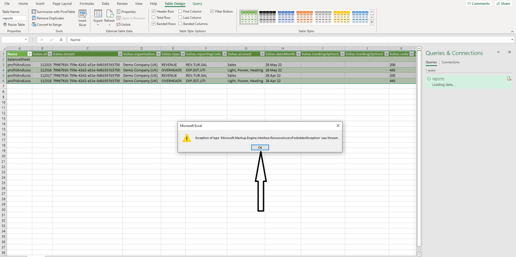
Task: Close the Microsoft Excel error dialog
Action: (338, 125)
